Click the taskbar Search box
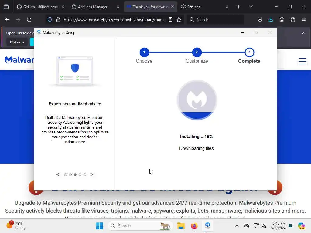 pyautogui.click(x=140, y=226)
